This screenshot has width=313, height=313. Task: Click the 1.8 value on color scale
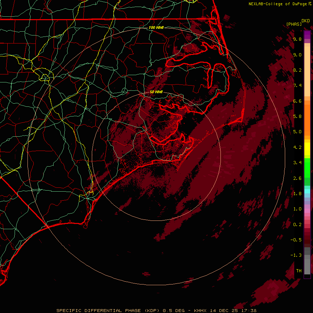tap(297, 194)
